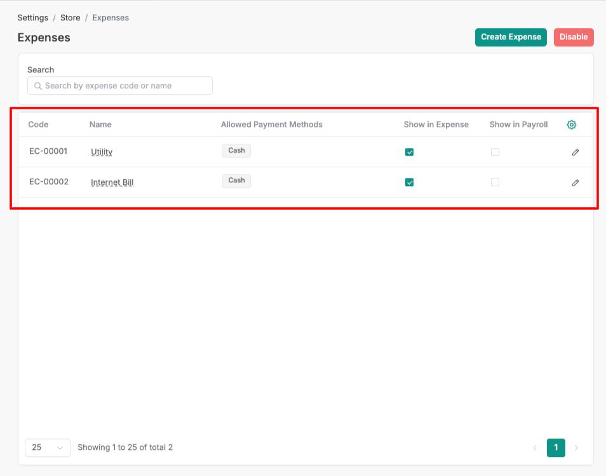The width and height of the screenshot is (606, 476).
Task: Uncheck Show in Expense for Utility
Action: coord(410,152)
